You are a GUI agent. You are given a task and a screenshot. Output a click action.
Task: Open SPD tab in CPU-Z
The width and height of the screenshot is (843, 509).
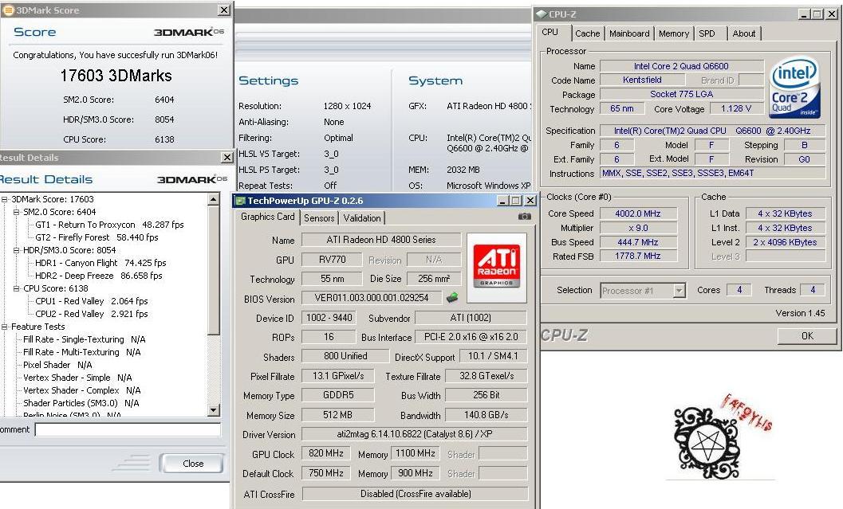(x=707, y=33)
